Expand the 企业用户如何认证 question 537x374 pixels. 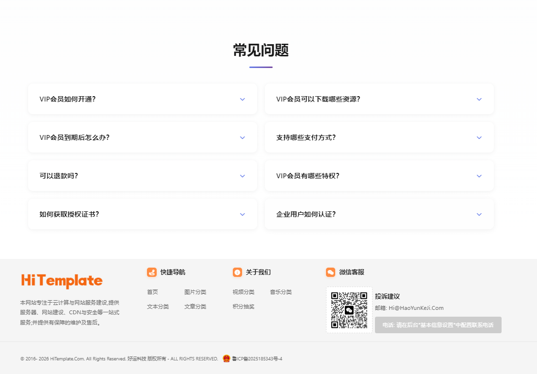(x=379, y=214)
